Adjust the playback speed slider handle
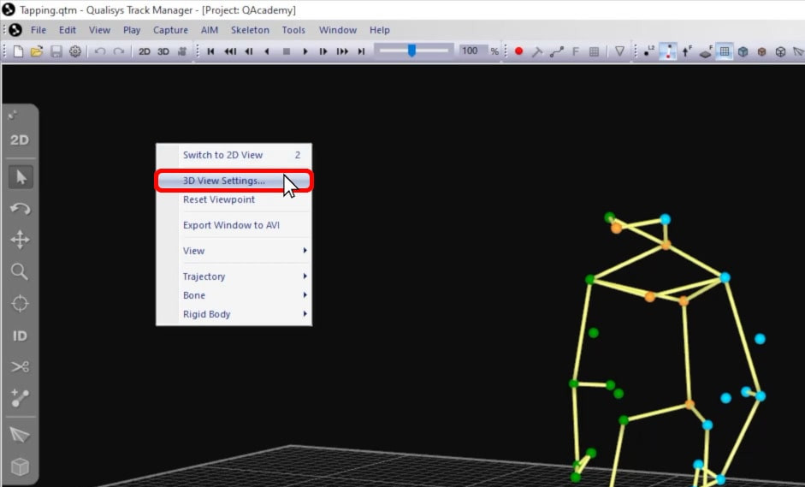Screen dimensions: 805x487 (x=411, y=50)
